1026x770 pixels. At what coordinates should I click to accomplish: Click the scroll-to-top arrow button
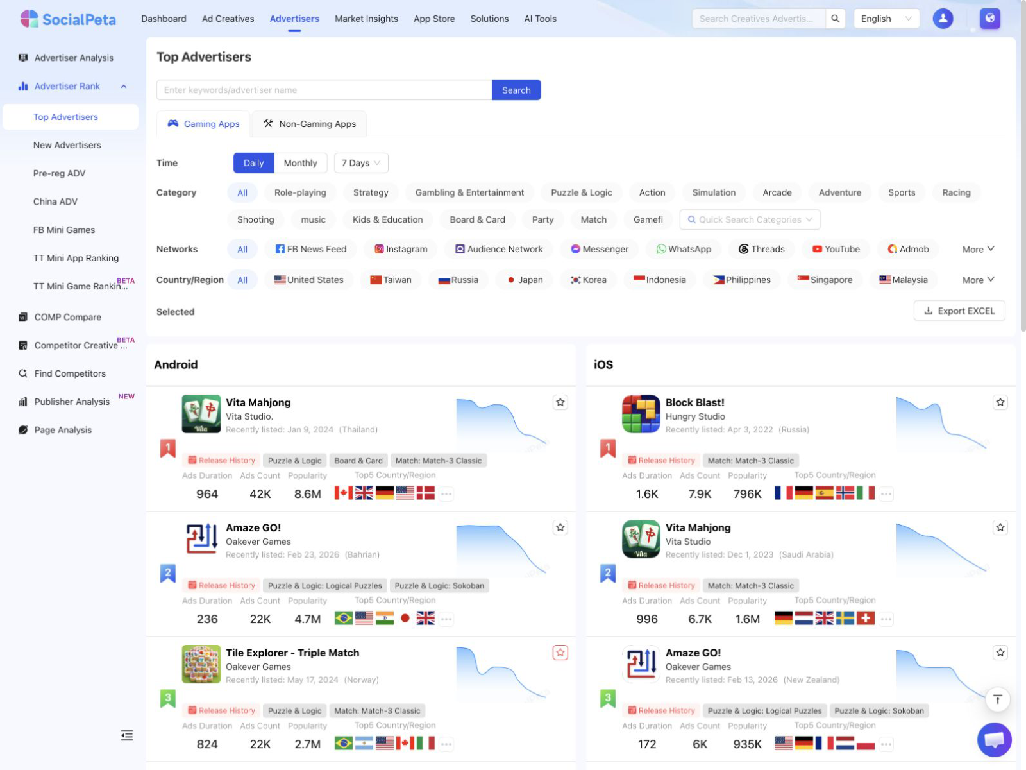click(998, 699)
